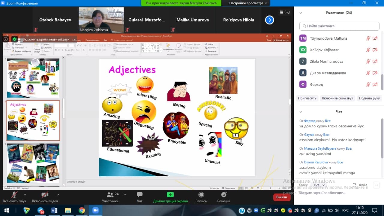Collapse the Участники (24) panel chevron
This screenshot has width=384, height=216.
pos(301,13)
